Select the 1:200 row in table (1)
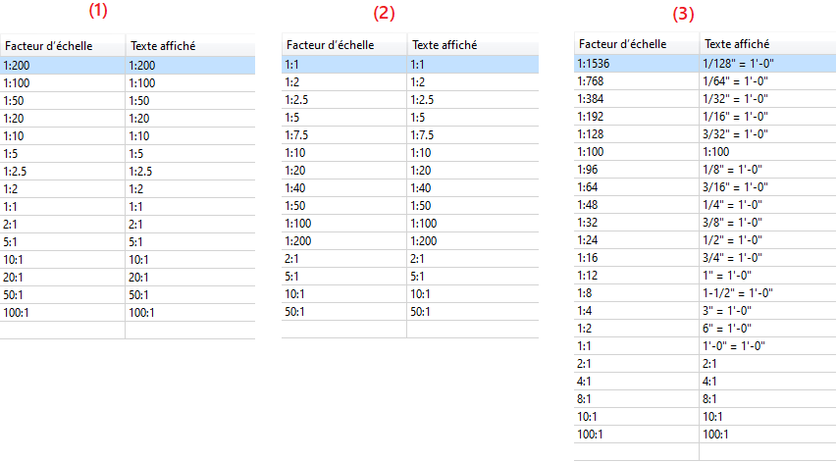This screenshot has height=462, width=837. (128, 65)
